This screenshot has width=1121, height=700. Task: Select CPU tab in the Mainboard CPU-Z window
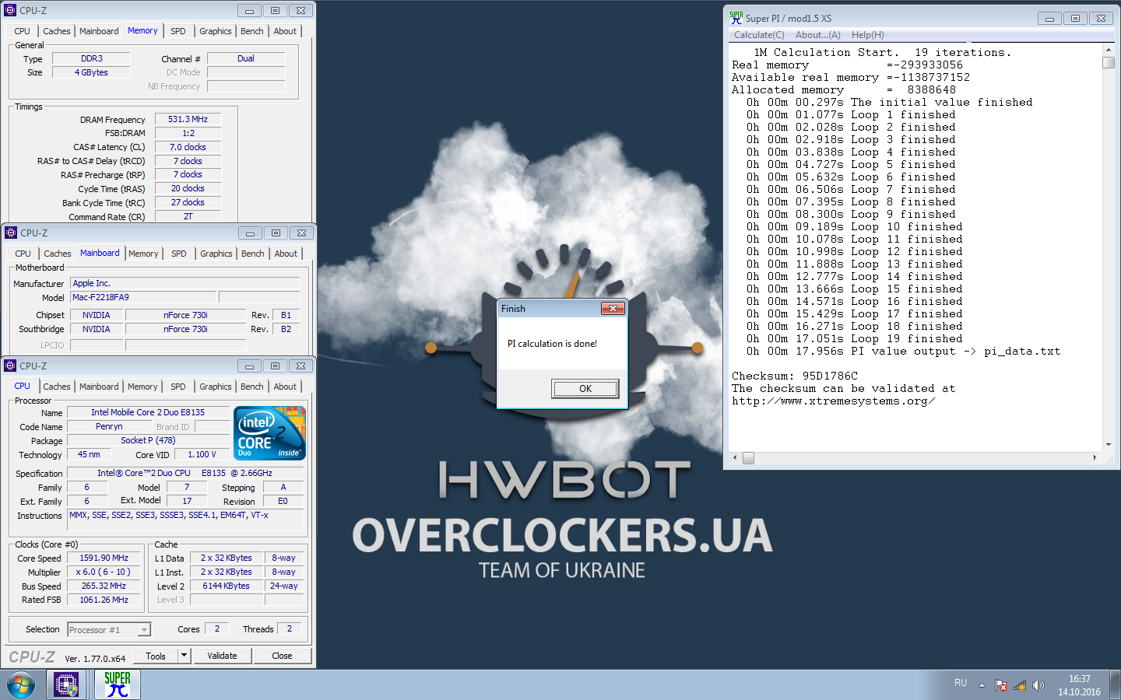(23, 254)
